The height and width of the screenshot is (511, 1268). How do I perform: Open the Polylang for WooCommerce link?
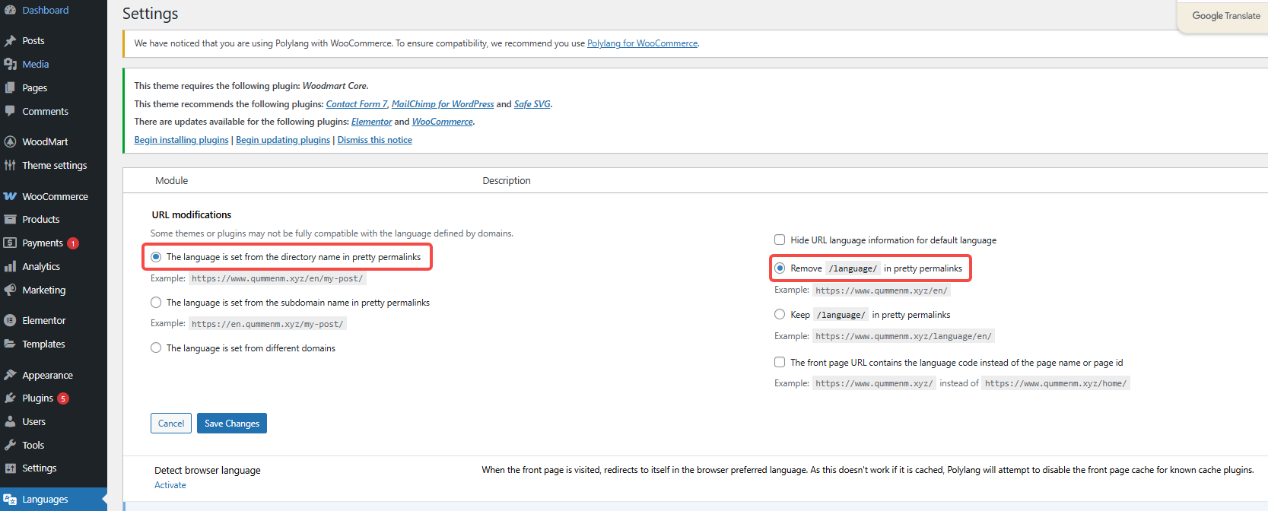(642, 43)
